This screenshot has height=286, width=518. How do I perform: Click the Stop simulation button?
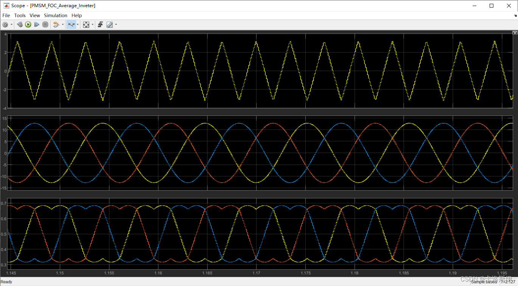[45, 25]
